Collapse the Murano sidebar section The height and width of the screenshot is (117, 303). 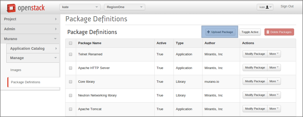pos(30,39)
